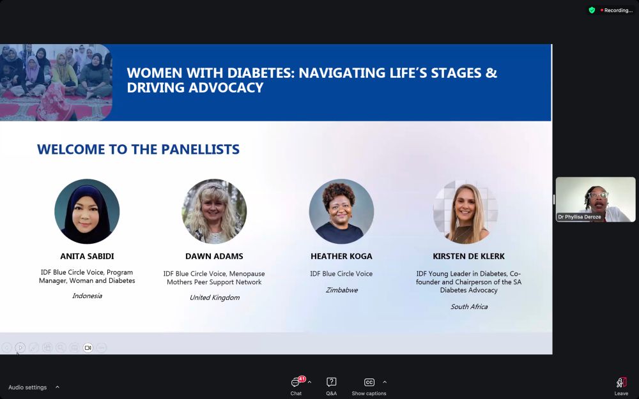Click Heather Koga's portrait
639x399 pixels.
[x=341, y=211]
